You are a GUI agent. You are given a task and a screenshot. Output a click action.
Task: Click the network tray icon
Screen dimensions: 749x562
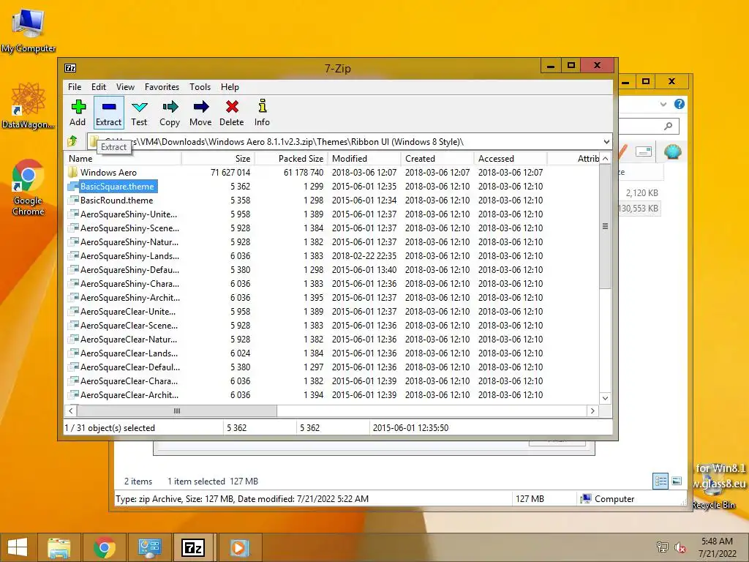[x=662, y=547]
